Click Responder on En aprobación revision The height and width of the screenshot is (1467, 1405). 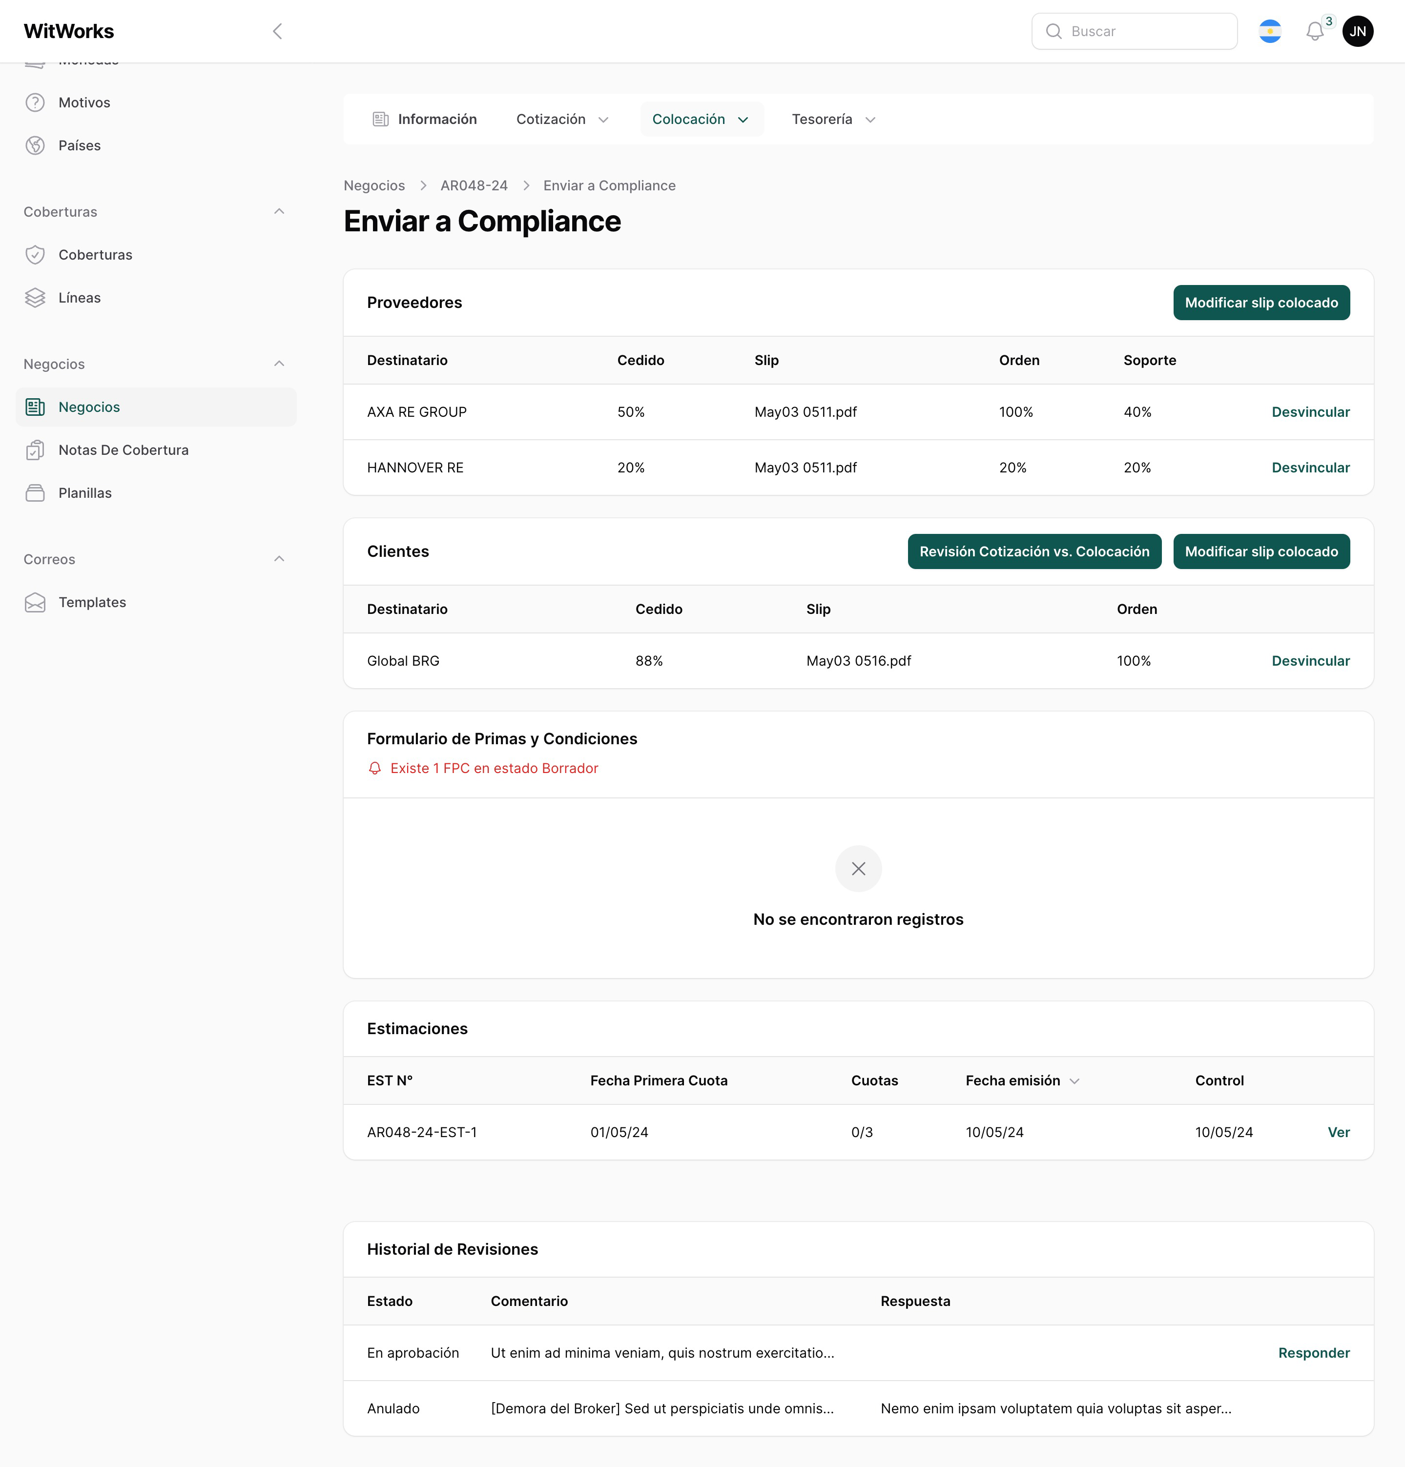[1314, 1353]
